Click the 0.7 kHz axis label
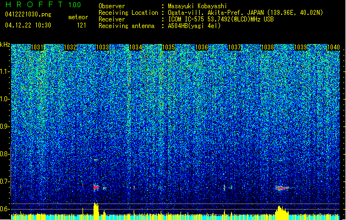The height and width of the screenshot is (220, 346). pyautogui.click(x=4, y=182)
